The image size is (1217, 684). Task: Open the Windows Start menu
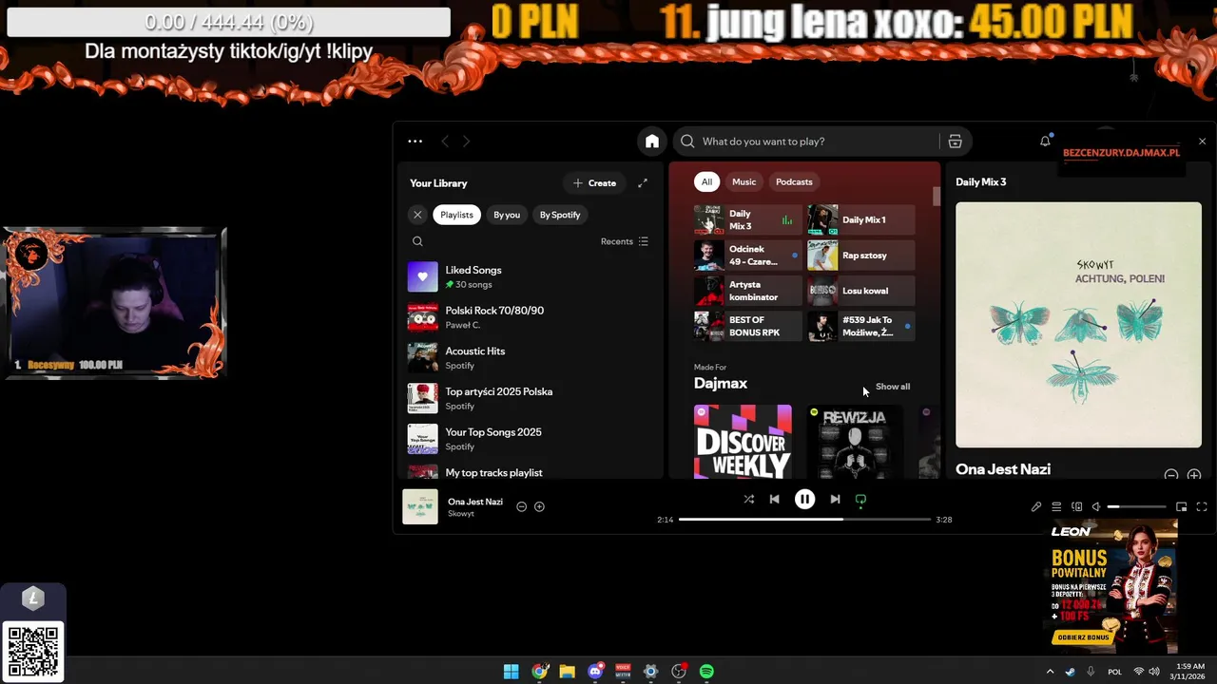point(511,672)
